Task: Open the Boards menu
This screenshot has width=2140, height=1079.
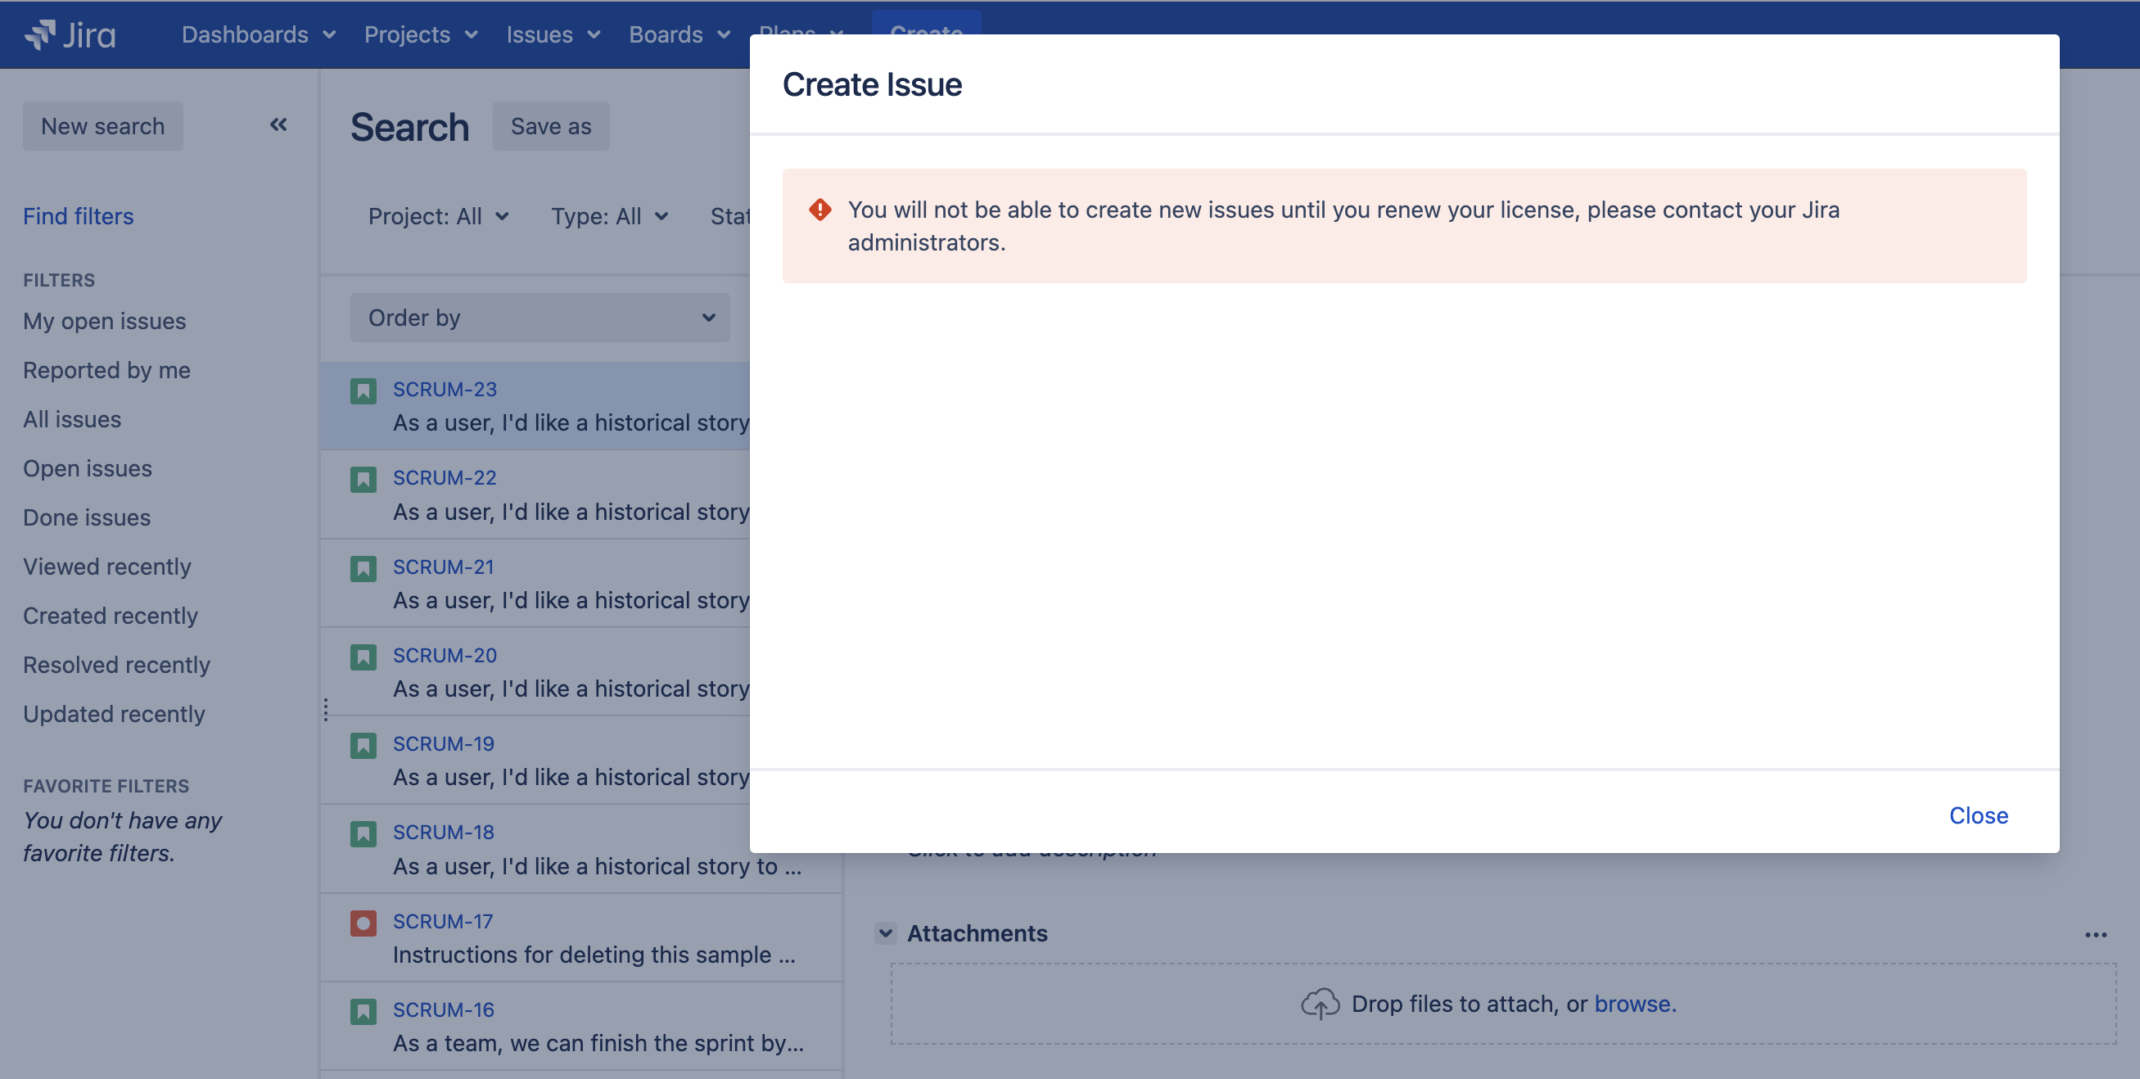Action: pos(679,34)
